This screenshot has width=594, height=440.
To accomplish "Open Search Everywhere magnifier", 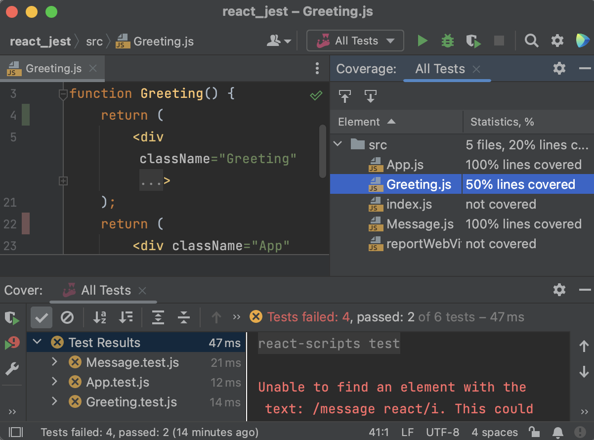I will tap(532, 41).
